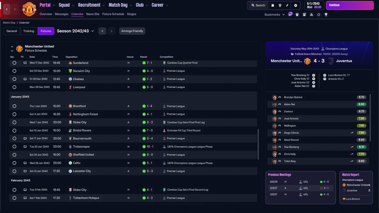Viewport: 379px width, 213px height.
Task: Open the bookmark icon next to Search
Action: click(273, 5)
